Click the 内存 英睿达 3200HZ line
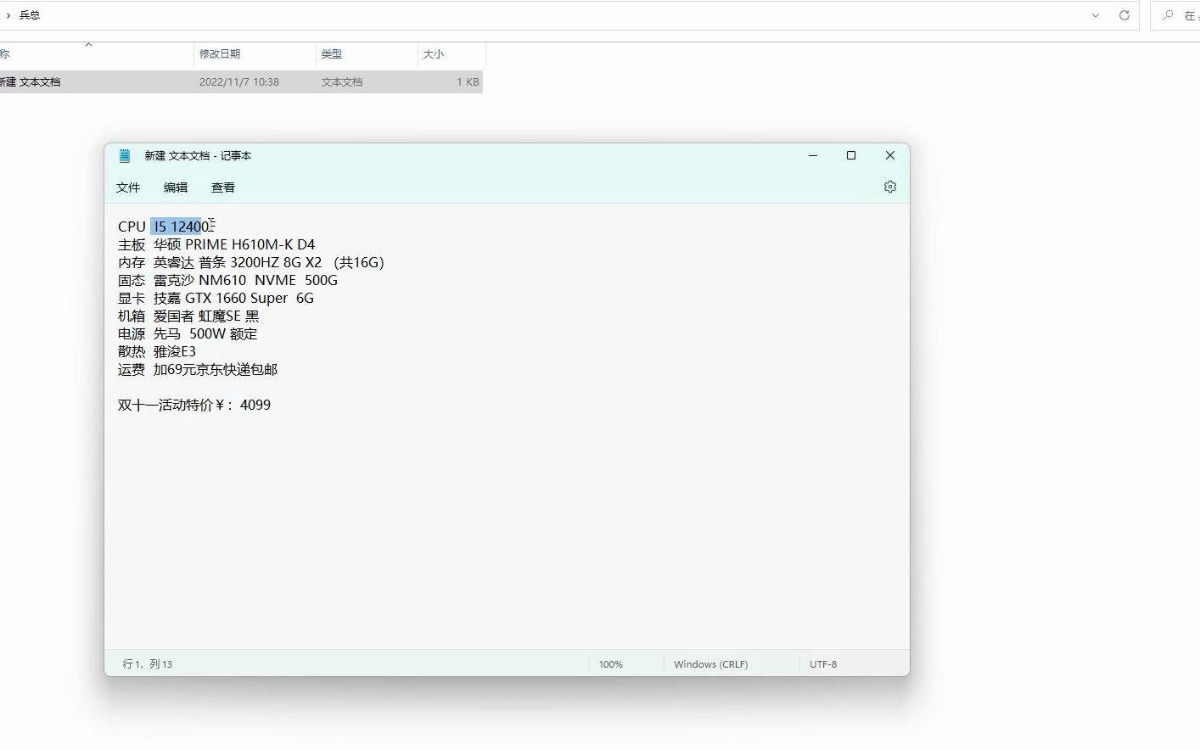1200x750 pixels. (x=251, y=262)
